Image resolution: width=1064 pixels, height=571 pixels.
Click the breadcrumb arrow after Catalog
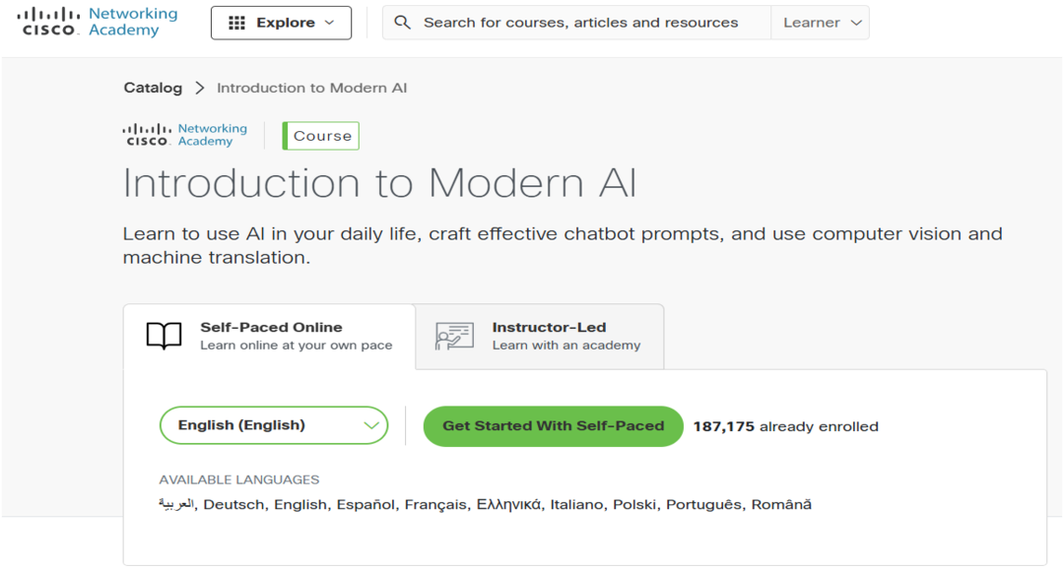click(x=200, y=88)
